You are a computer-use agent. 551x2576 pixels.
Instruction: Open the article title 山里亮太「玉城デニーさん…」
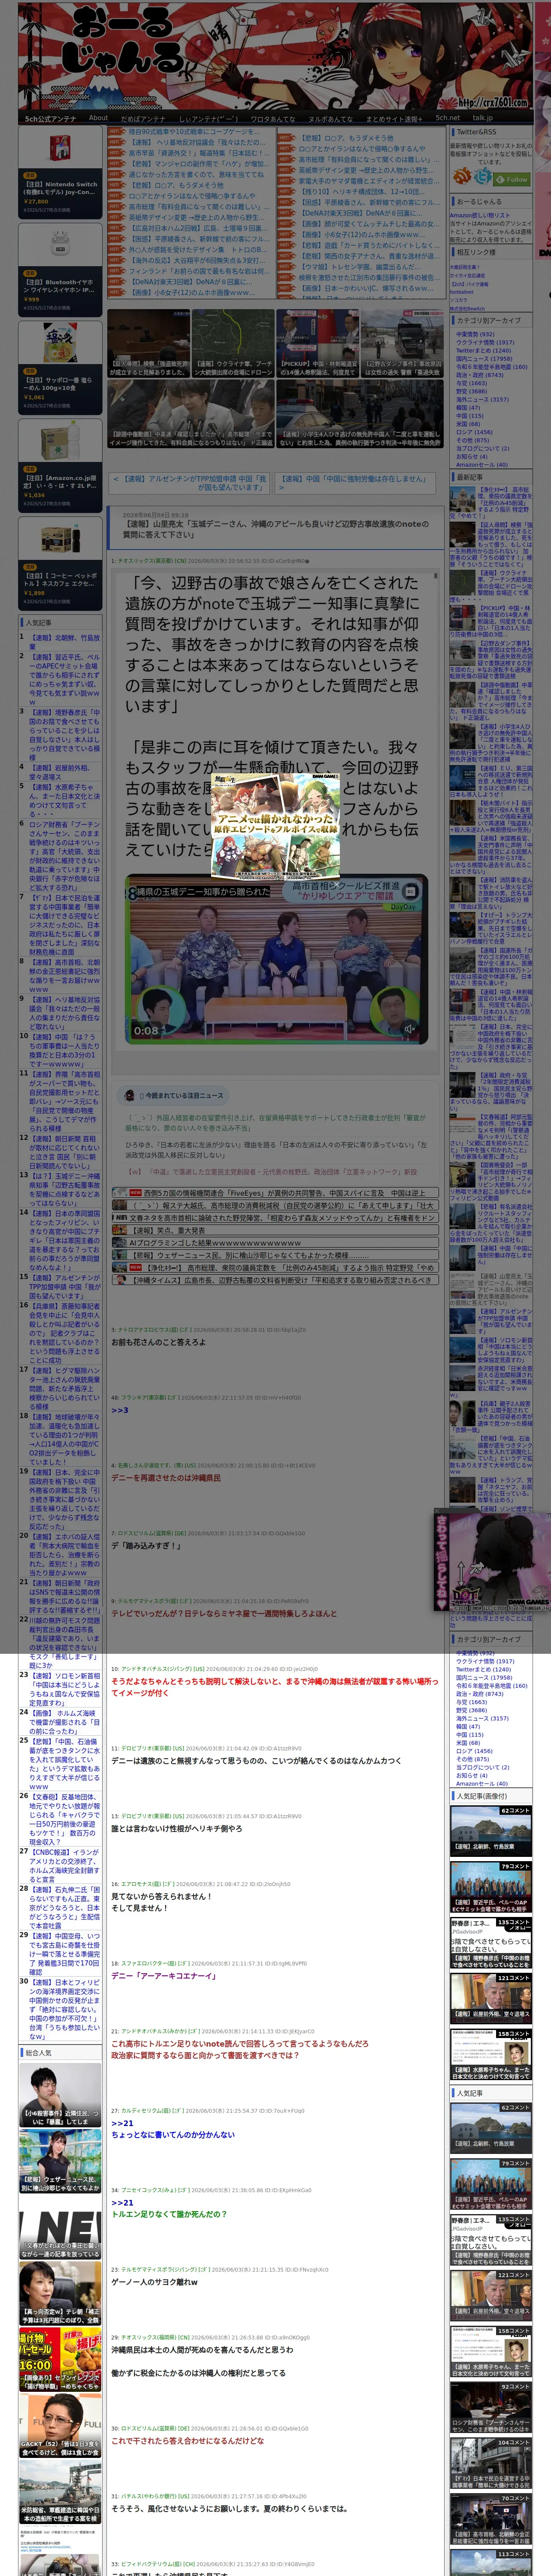tap(275, 529)
